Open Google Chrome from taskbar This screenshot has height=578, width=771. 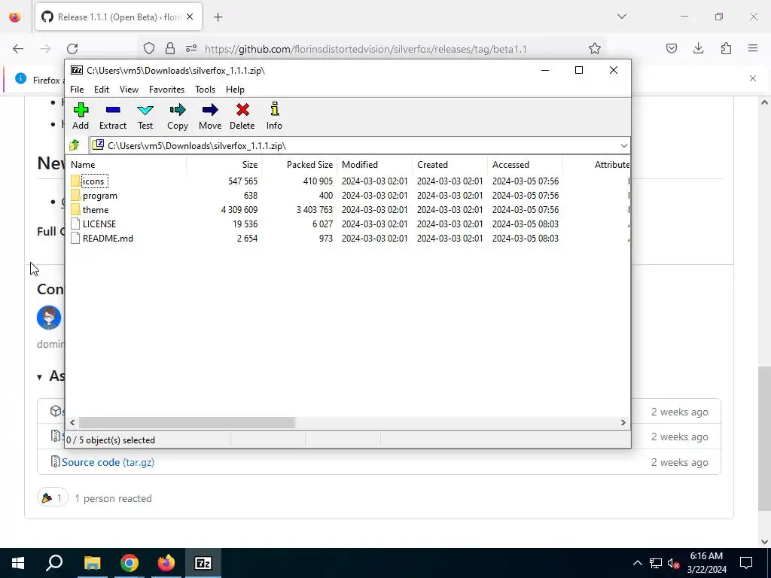coord(129,563)
